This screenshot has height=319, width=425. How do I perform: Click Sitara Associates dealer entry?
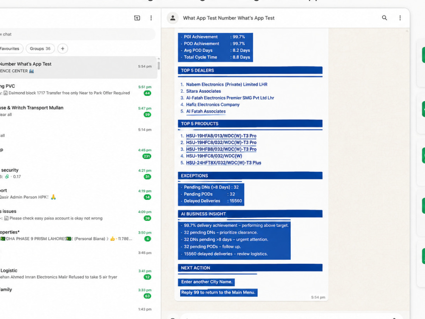(203, 91)
